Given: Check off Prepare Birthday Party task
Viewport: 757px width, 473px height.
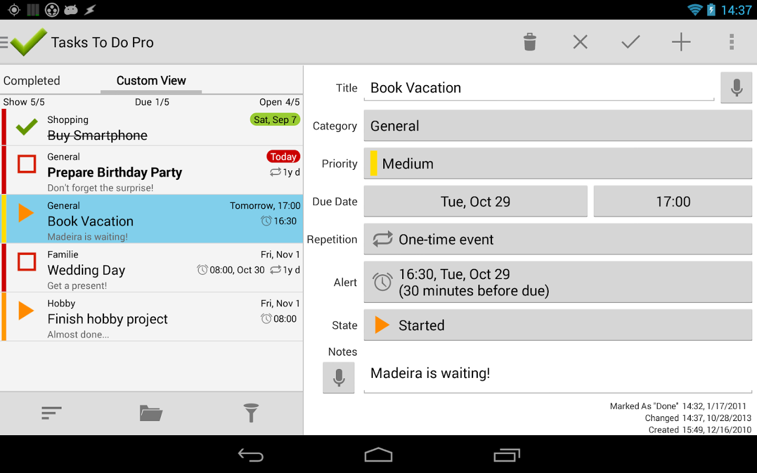Looking at the screenshot, I should (27, 164).
